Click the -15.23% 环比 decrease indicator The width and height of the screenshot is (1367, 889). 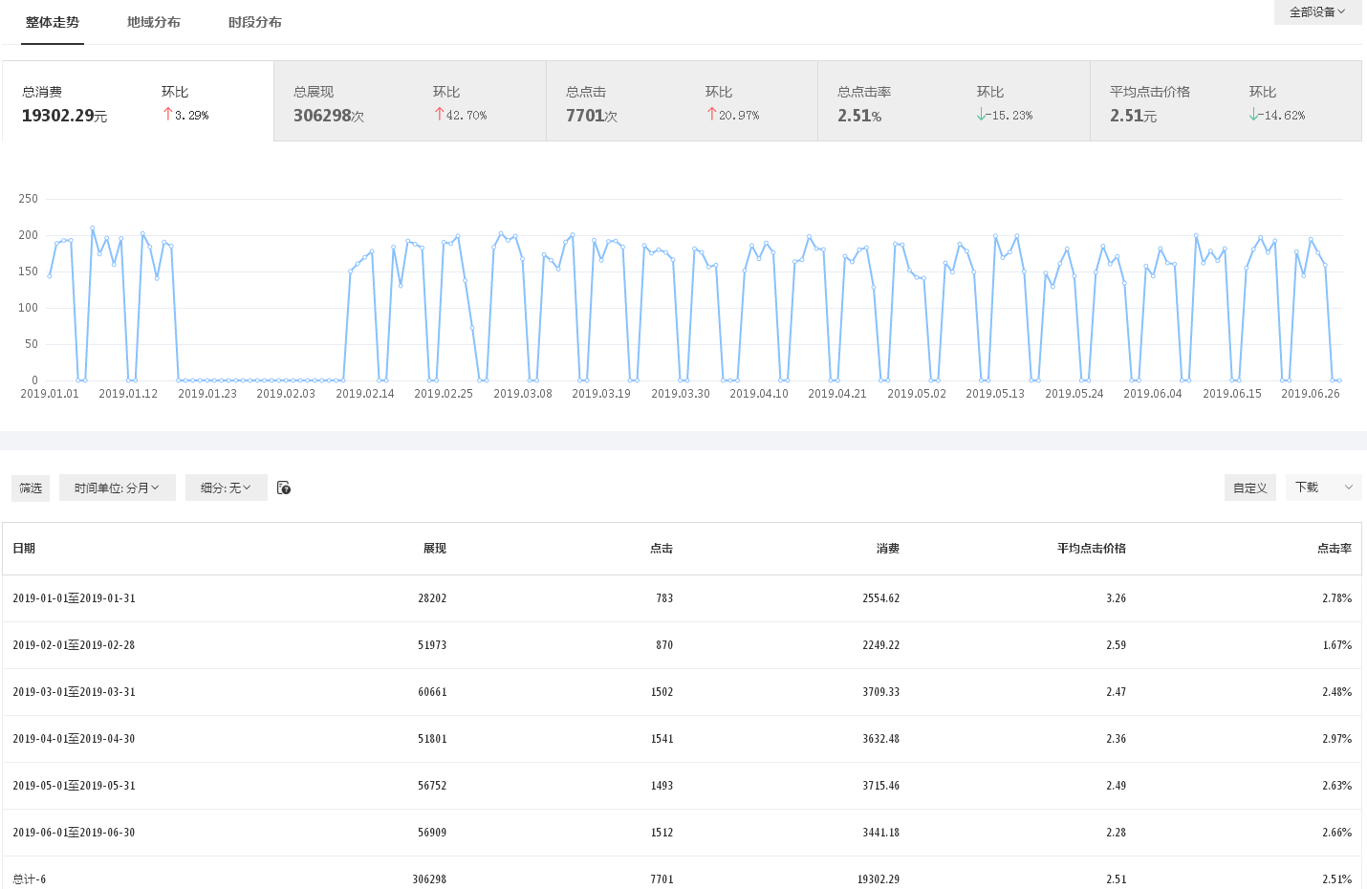(1005, 115)
